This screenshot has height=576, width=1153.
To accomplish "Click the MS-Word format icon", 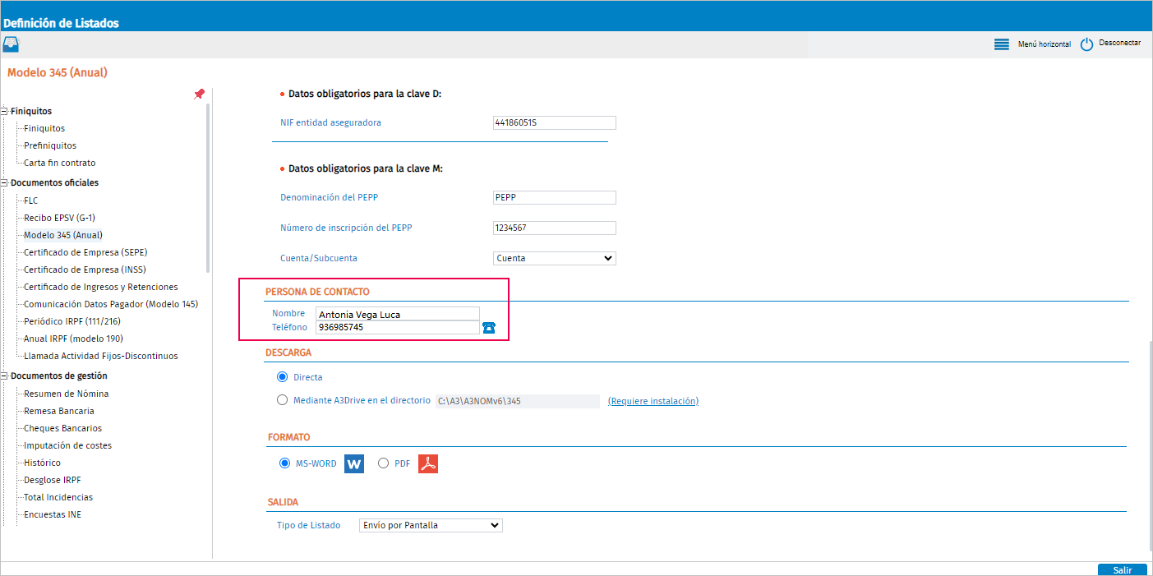I will [x=353, y=463].
